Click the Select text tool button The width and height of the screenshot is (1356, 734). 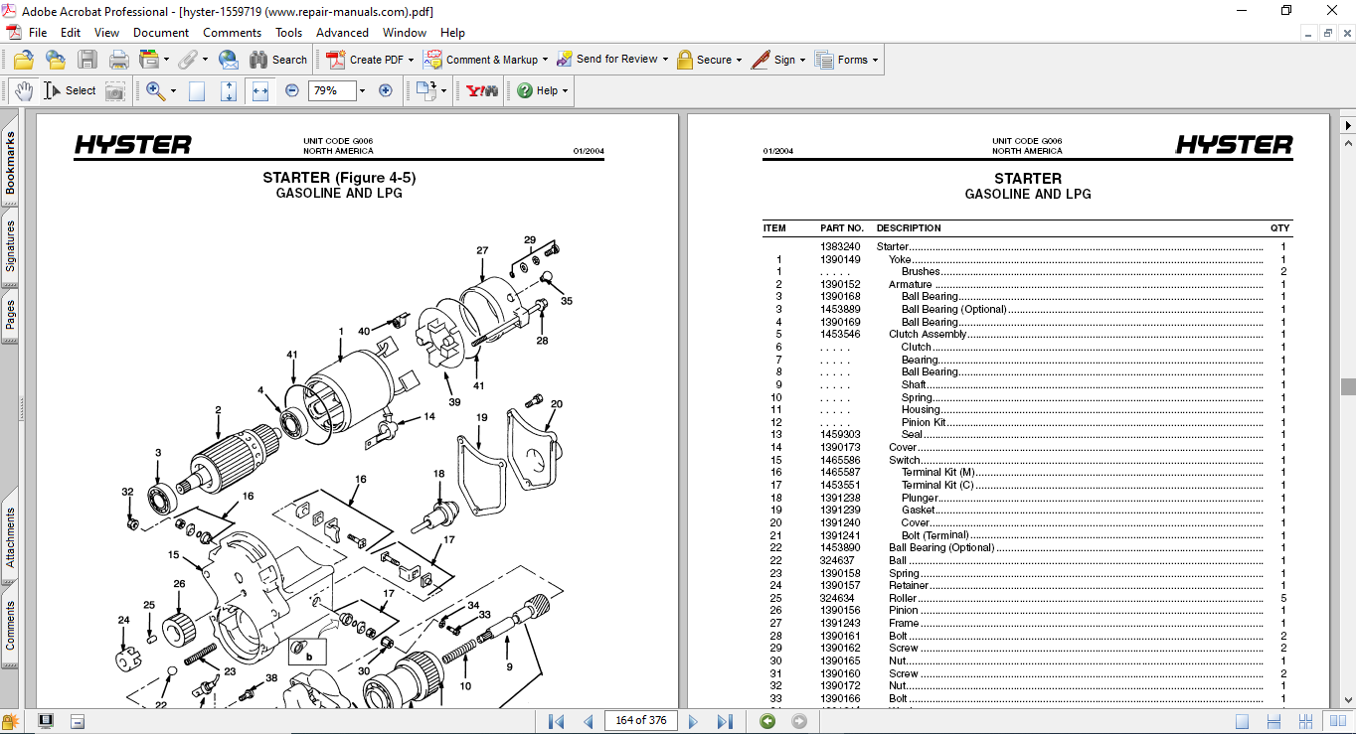70,90
